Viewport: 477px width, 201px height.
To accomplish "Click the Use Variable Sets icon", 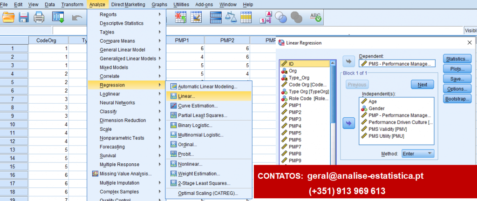I will point(281,17).
